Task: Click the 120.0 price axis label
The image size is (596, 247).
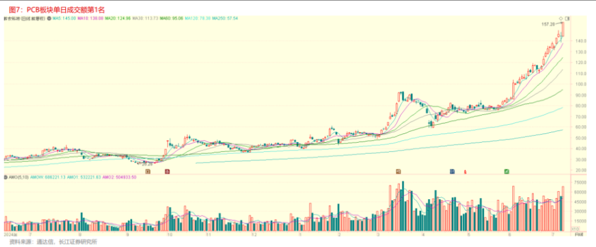Action: pos(582,62)
